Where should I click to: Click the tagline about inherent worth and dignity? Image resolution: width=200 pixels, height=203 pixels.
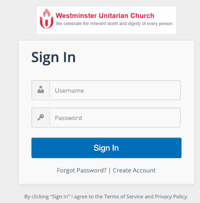(x=114, y=24)
